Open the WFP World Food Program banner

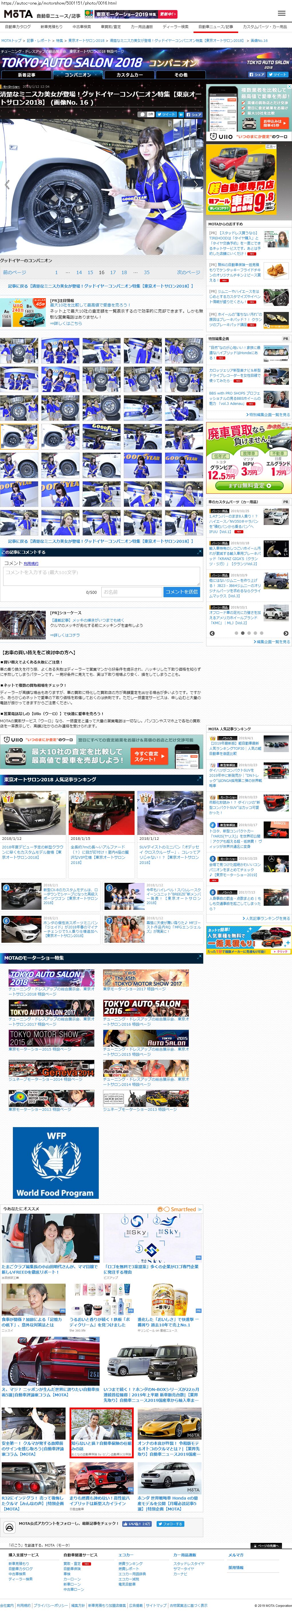click(x=55, y=1163)
